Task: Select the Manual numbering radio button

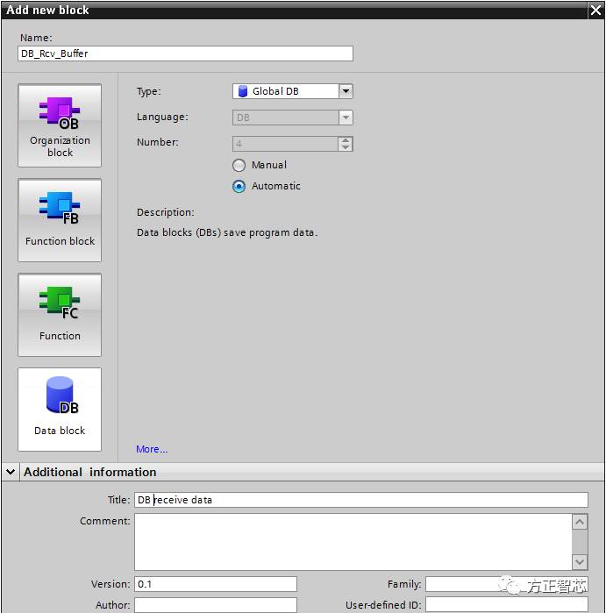Action: point(239,165)
